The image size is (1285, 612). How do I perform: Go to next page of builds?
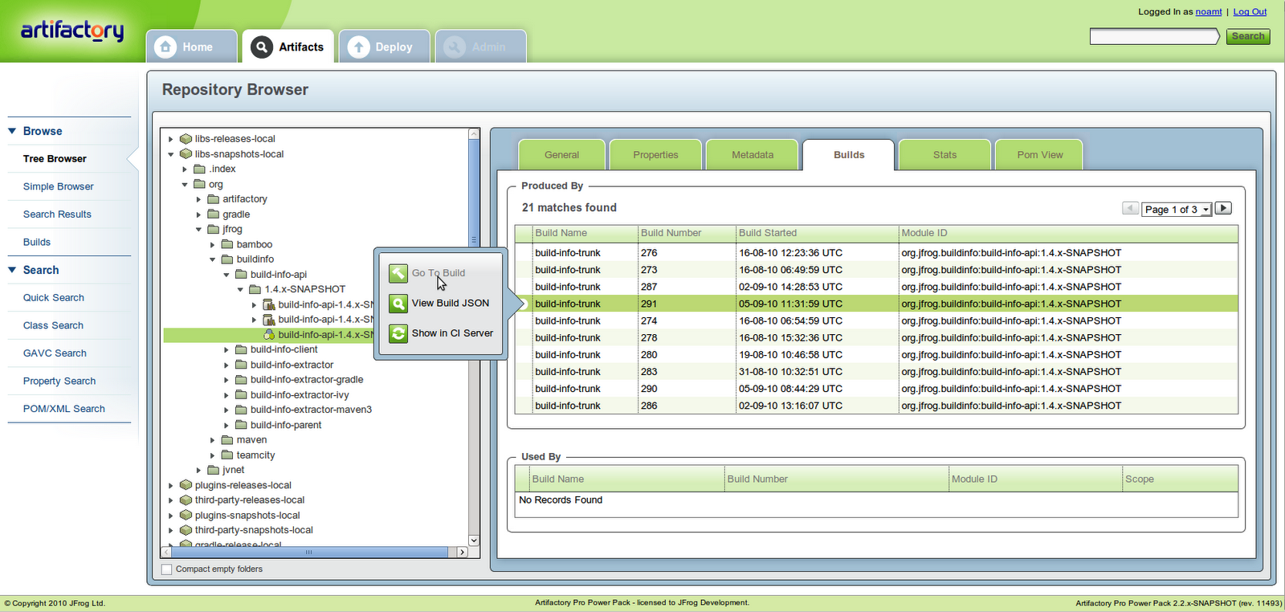(1223, 209)
